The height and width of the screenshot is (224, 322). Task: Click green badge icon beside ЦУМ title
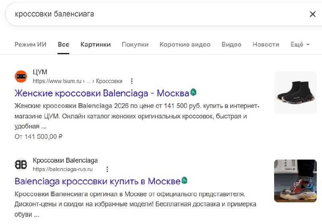(194, 93)
